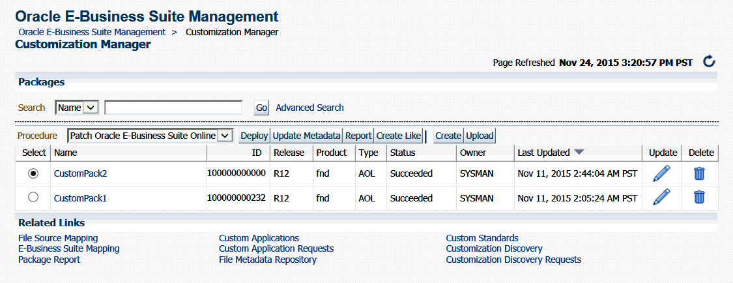Edit CustomPack2 with the pencil icon

coord(661,173)
